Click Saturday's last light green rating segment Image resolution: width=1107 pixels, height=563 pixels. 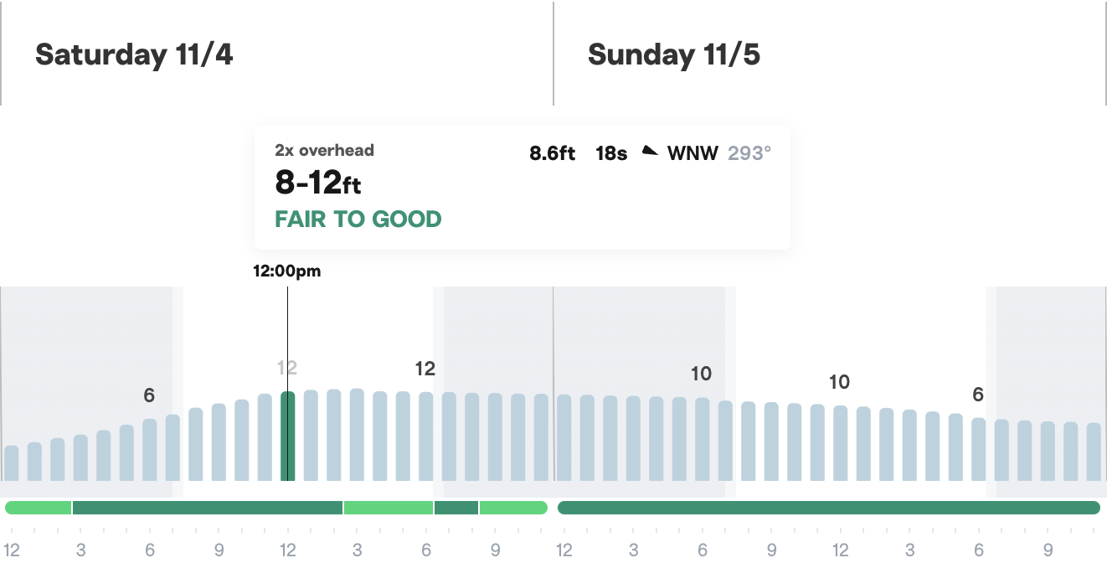point(513,508)
